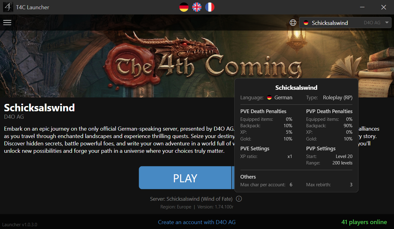Click the info icon next to server name
The height and width of the screenshot is (229, 394).
(x=239, y=199)
